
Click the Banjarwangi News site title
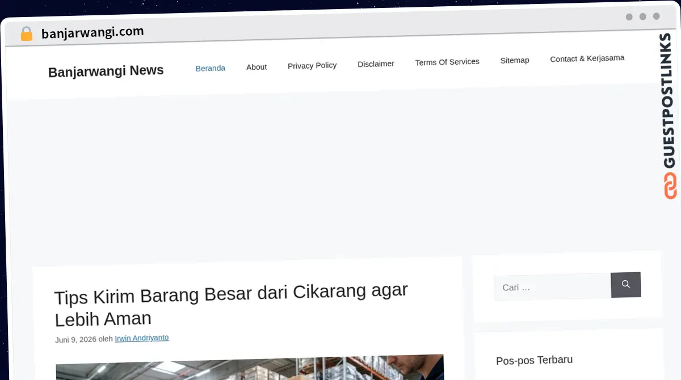106,71
